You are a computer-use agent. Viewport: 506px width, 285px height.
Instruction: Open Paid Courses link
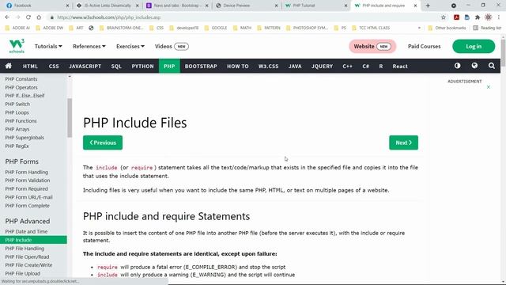424,46
